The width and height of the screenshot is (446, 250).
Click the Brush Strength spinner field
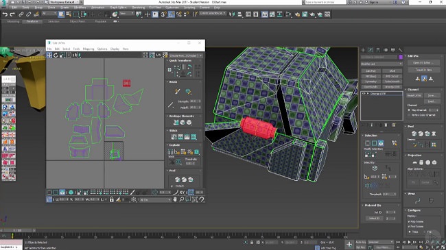pyautogui.click(x=195, y=101)
